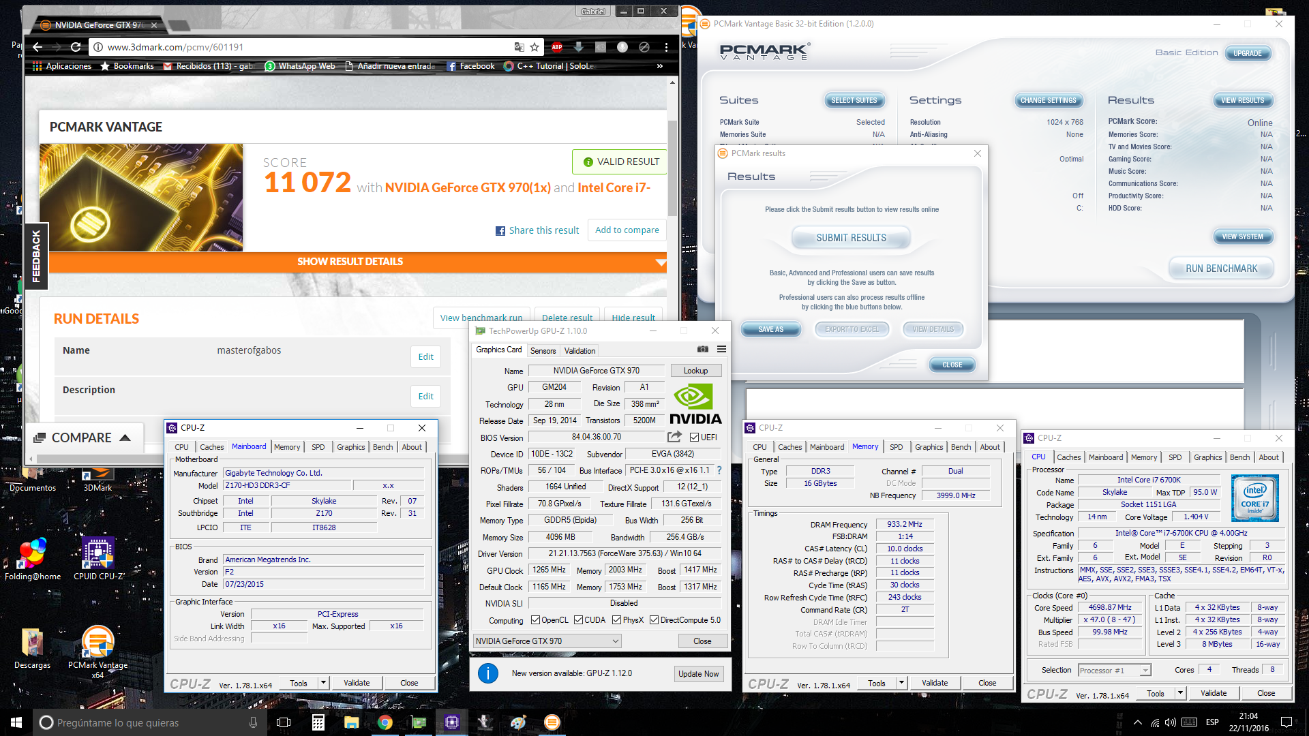The height and width of the screenshot is (736, 1309).
Task: Click SAVE AS in the PCMark results dialog
Action: click(770, 329)
